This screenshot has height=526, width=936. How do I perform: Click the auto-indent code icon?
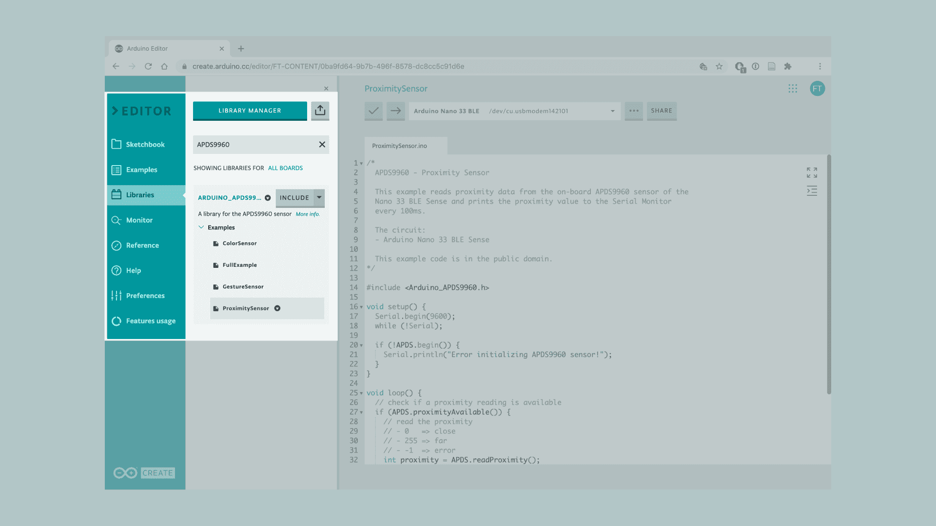tap(812, 191)
